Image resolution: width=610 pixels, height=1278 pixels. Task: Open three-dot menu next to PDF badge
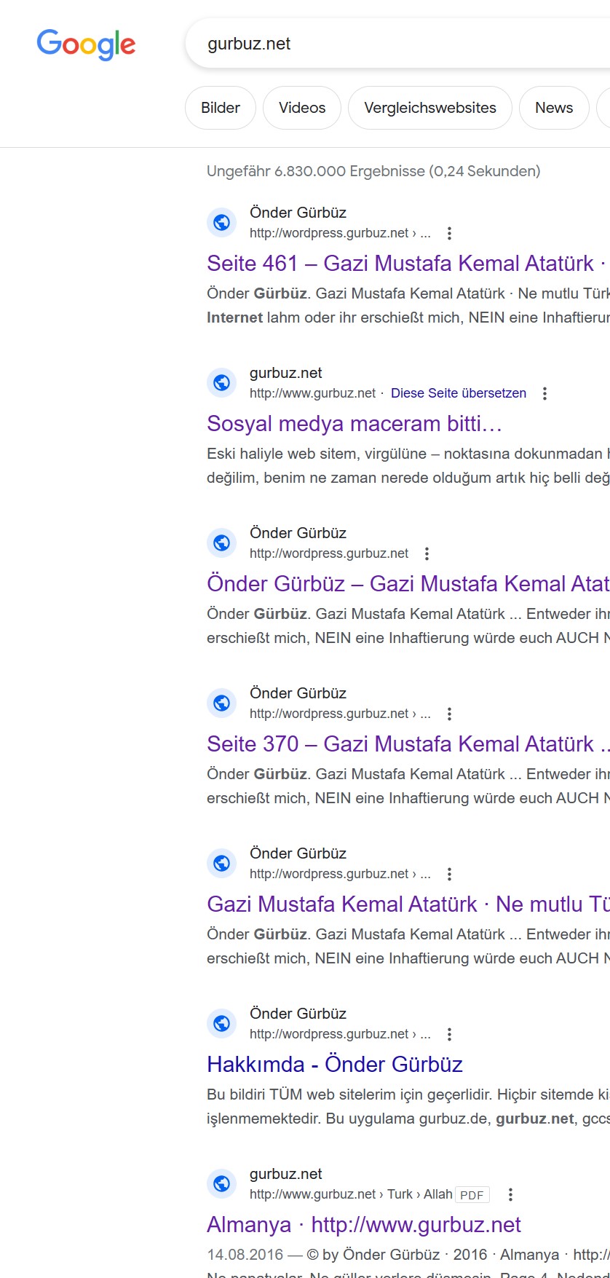click(510, 1194)
